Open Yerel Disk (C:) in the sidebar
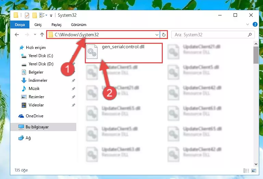Viewport: 263px width, 179px height. (x=37, y=56)
